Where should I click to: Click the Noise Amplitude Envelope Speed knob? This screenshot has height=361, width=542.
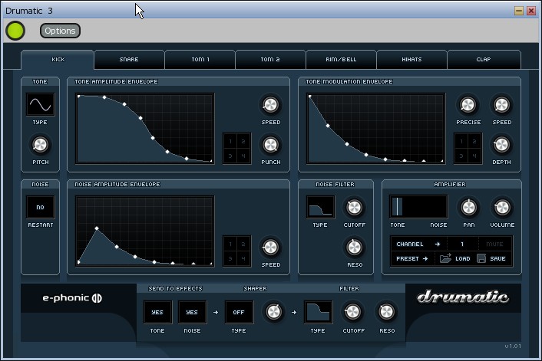pyautogui.click(x=271, y=248)
